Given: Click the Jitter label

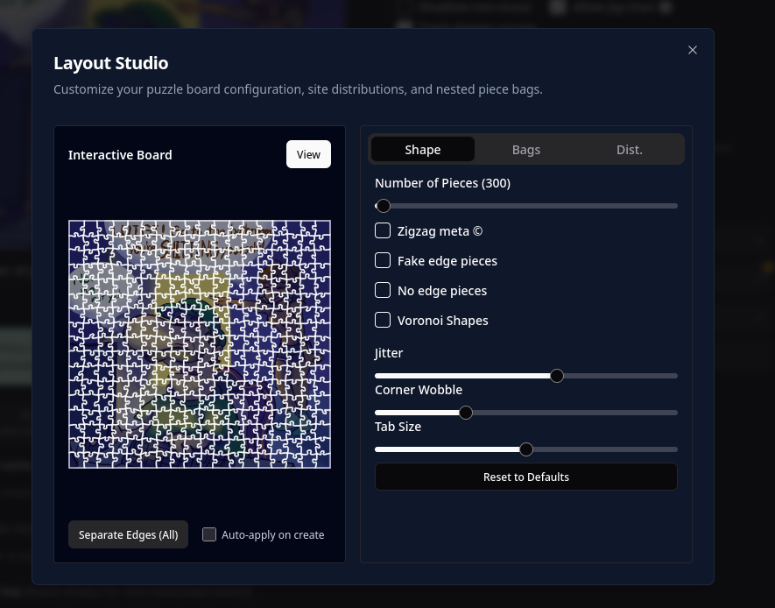Looking at the screenshot, I should click(x=389, y=353).
